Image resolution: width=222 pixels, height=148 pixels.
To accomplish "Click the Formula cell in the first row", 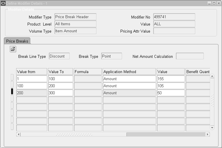I will 88,79.
